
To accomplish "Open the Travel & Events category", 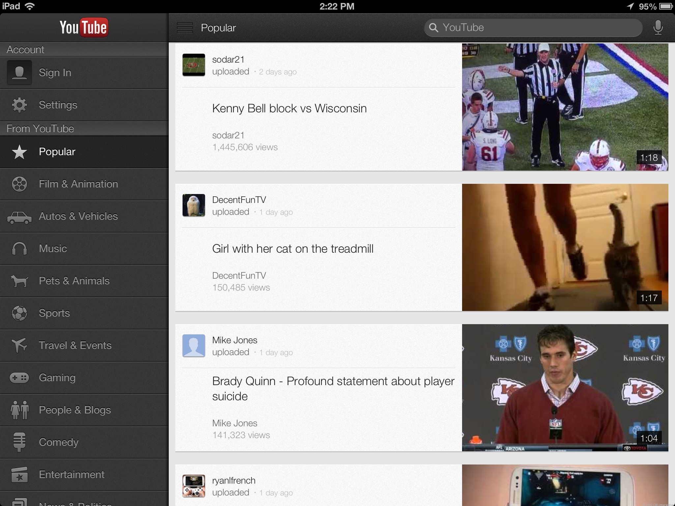I will coord(75,345).
